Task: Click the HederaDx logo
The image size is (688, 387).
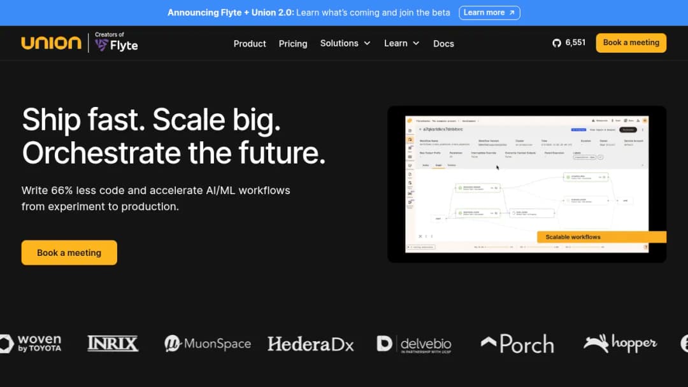Action: tap(311, 344)
